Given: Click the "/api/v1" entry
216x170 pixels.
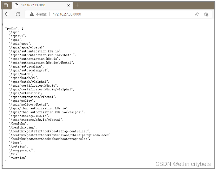Looking at the screenshot, I should pyautogui.click(x=17, y=36).
